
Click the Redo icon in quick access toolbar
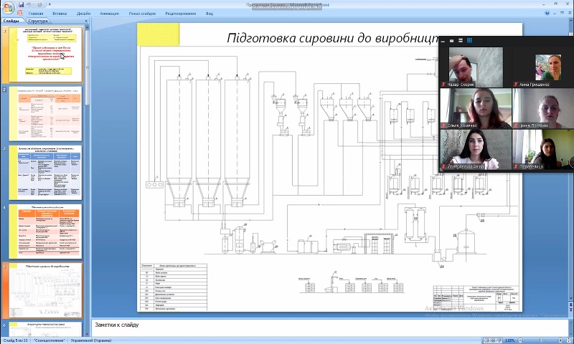point(41,4)
